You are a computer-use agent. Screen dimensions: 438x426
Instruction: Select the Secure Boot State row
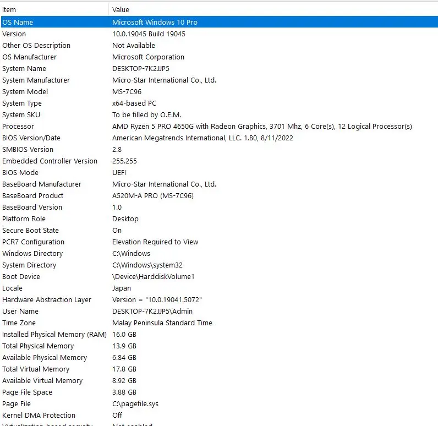219,230
